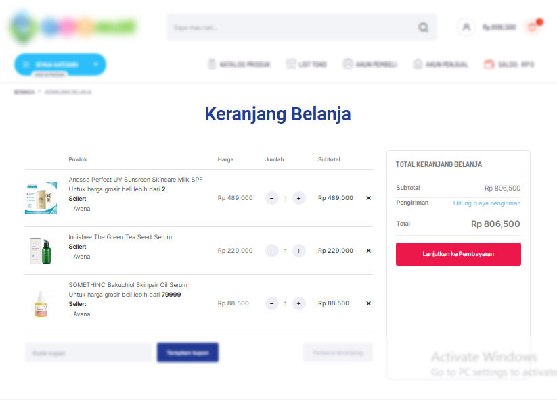Remove Anessa Perfect UV Sunscreen from cart
Viewport: 557px width, 400px height.
368,198
